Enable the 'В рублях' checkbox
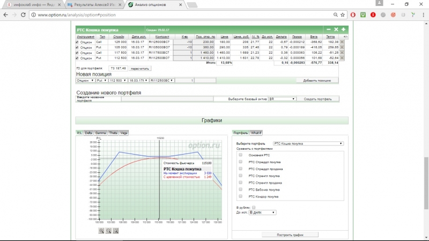The image size is (429, 241). pos(254,207)
